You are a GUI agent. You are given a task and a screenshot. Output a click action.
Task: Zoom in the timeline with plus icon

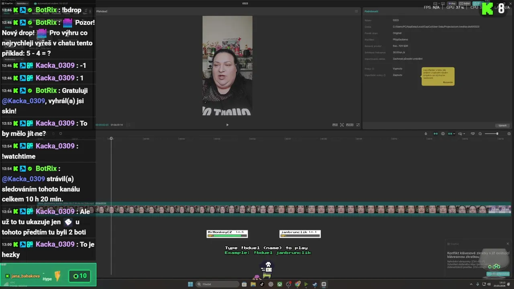[x=509, y=134]
